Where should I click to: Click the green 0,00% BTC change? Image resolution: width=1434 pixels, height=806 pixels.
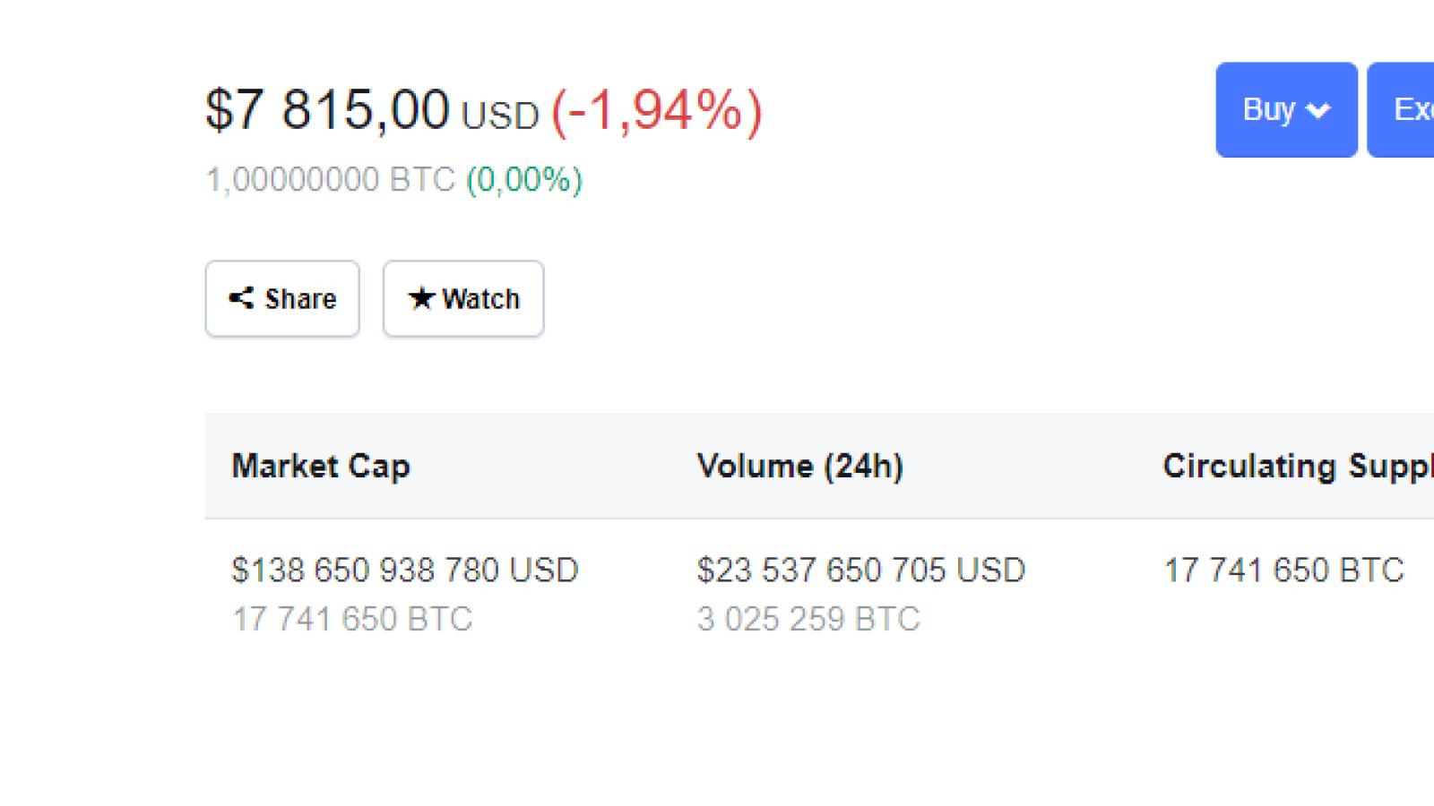click(x=524, y=179)
